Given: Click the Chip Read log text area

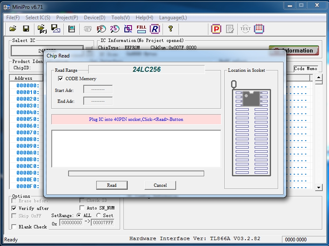Looking at the screenshot, I should coord(136,149).
